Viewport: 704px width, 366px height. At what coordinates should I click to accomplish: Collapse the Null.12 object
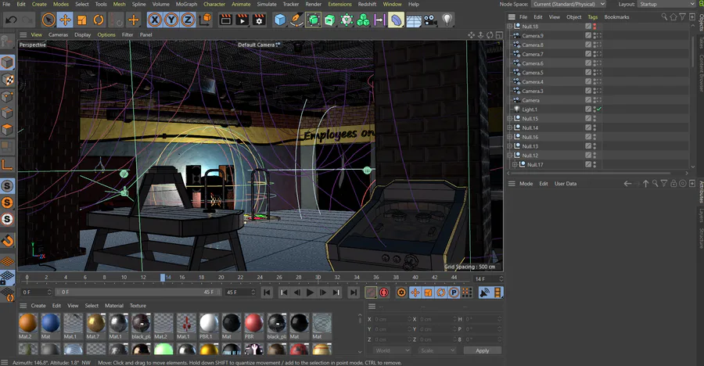point(509,156)
